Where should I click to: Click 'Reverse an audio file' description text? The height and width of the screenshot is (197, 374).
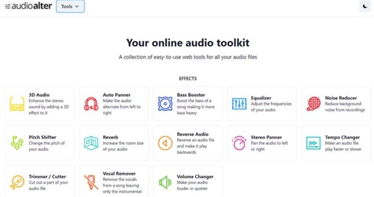pos(196,146)
